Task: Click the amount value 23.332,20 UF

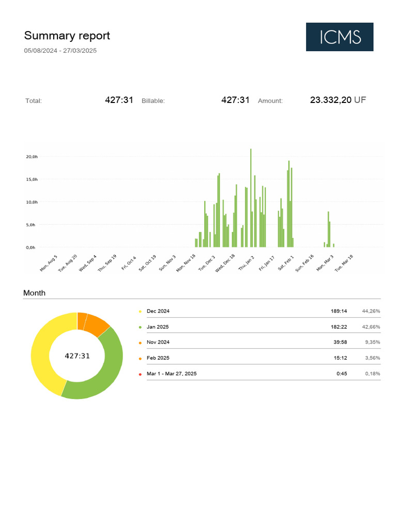Action: coord(338,100)
